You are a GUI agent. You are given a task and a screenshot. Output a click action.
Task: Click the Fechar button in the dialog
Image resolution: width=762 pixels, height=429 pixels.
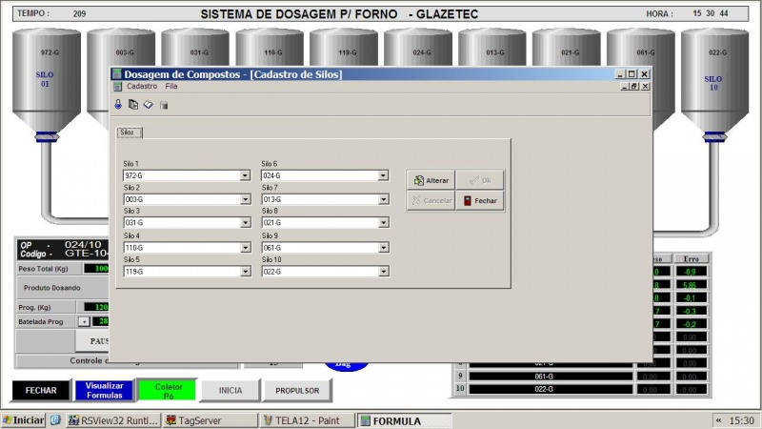click(x=479, y=200)
